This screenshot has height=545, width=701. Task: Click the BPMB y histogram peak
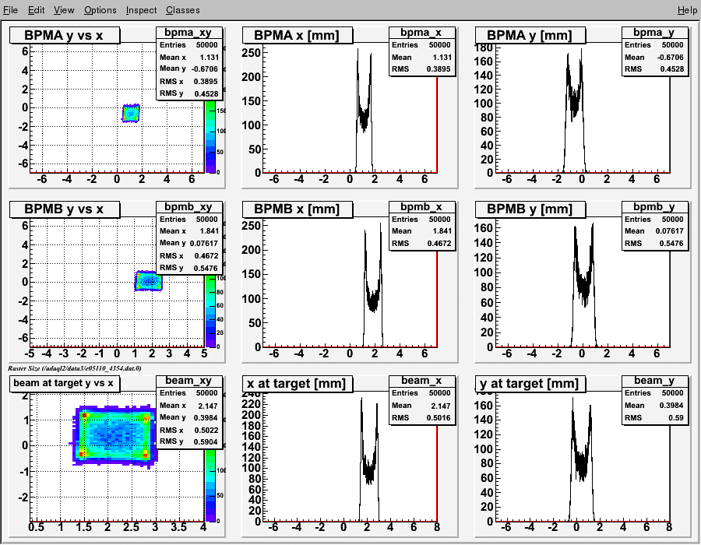(593, 225)
